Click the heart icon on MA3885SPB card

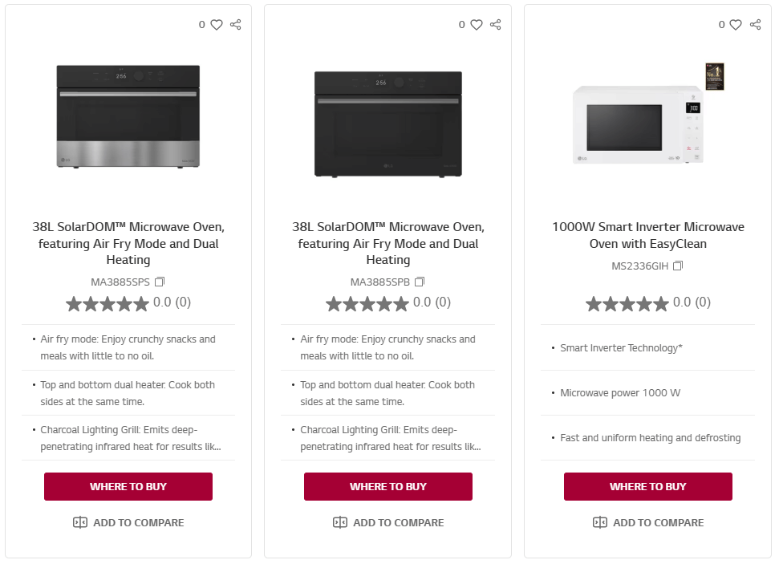477,25
